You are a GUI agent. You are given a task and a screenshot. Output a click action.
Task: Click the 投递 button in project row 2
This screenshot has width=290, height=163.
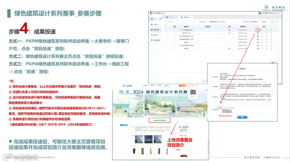(258, 33)
